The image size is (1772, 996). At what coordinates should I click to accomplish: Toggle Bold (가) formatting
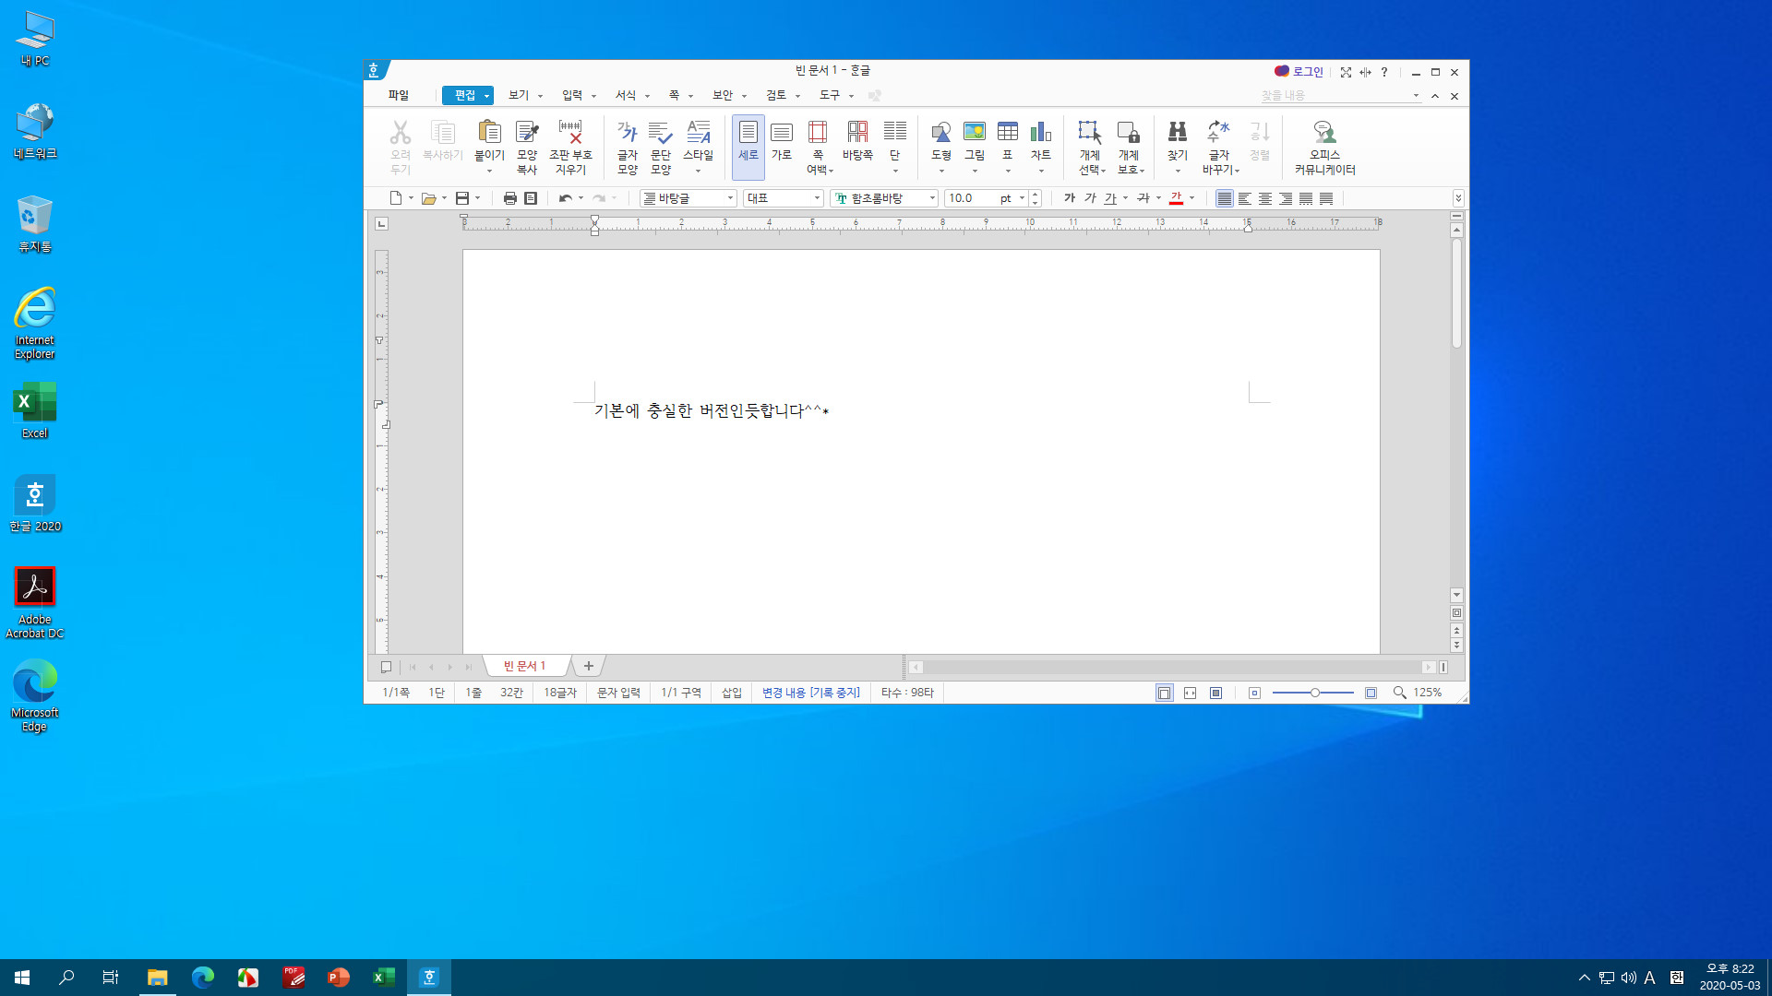[x=1070, y=198]
